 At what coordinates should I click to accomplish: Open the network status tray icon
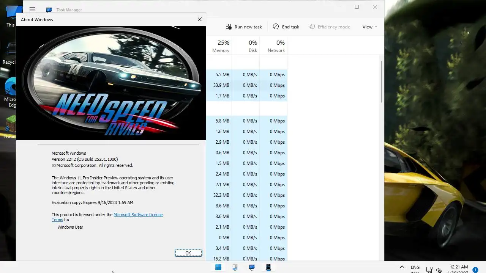click(429, 270)
